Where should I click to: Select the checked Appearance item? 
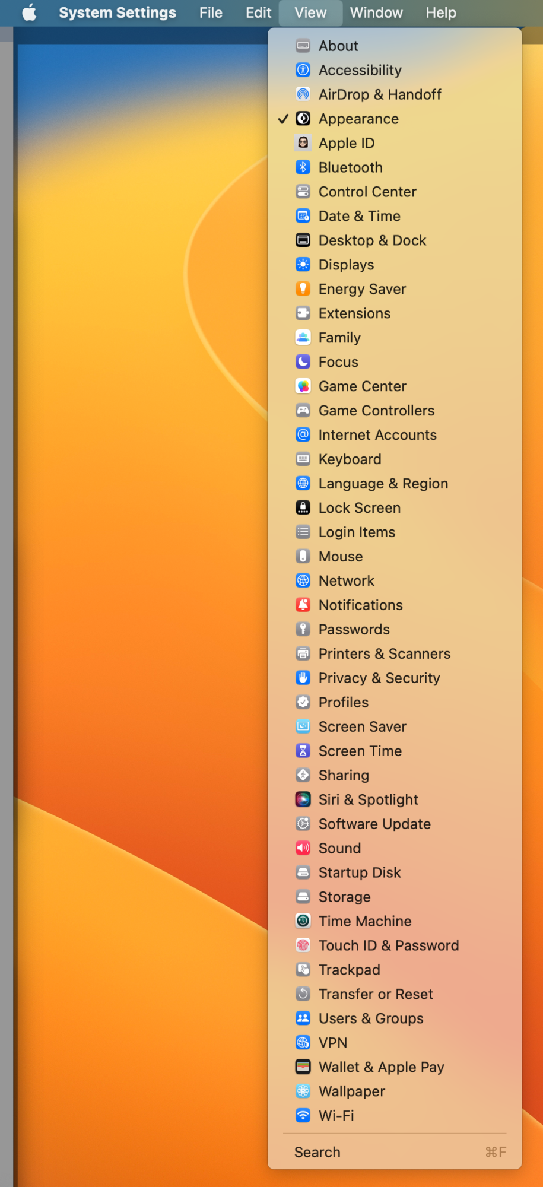395,119
